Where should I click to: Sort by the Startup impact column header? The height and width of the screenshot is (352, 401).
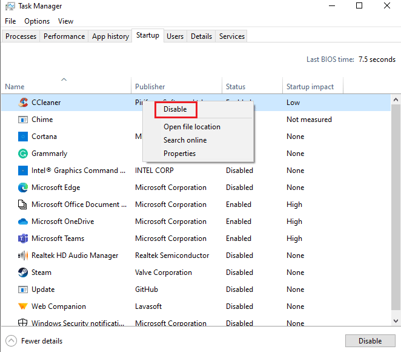(x=313, y=87)
